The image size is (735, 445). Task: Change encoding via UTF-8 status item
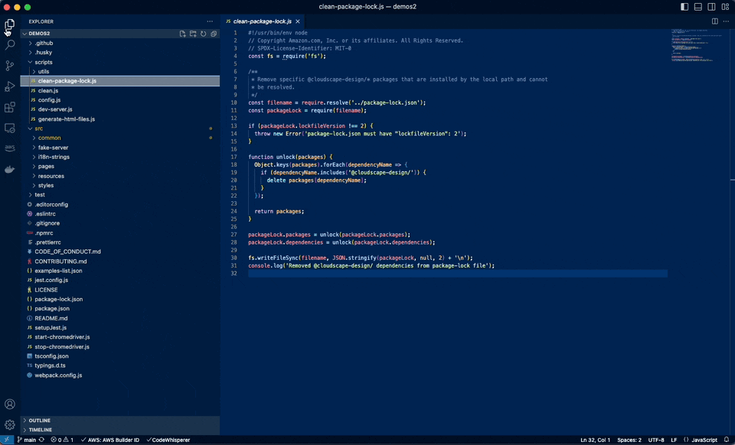pyautogui.click(x=656, y=440)
